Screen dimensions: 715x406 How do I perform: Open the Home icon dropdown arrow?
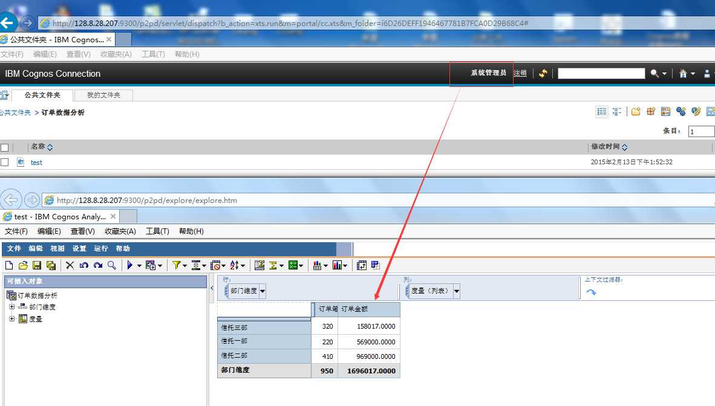point(693,74)
